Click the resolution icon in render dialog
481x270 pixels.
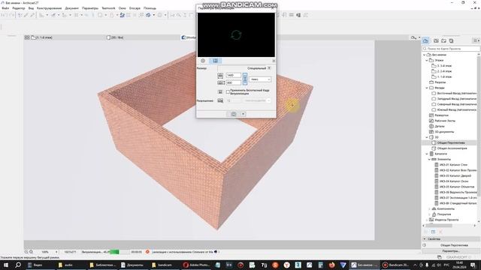click(220, 100)
